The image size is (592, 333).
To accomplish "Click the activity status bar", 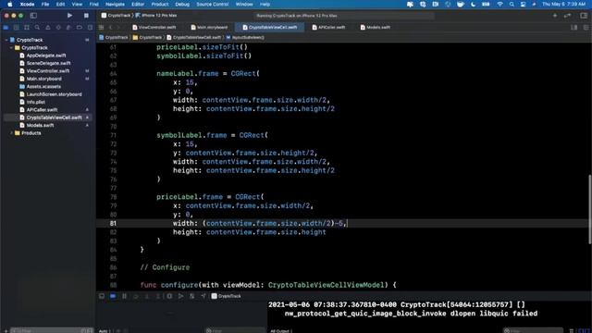I will (x=343, y=16).
